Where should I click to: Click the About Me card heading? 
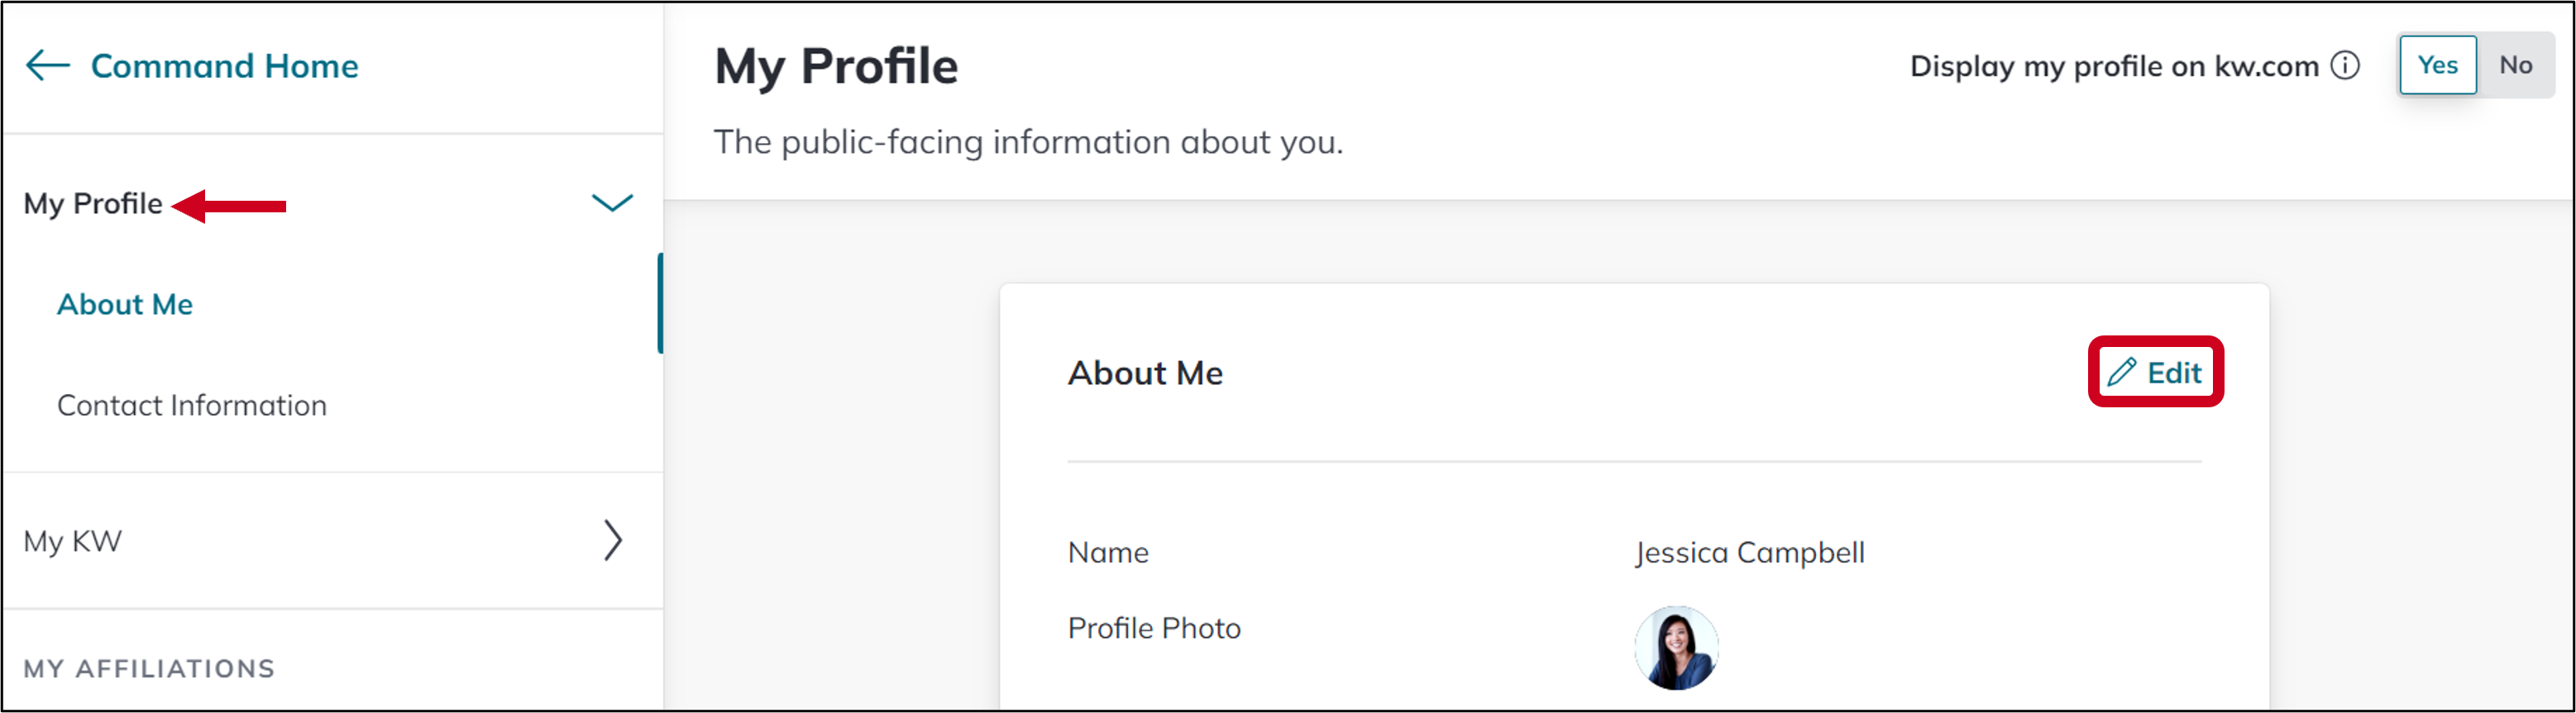coord(1145,373)
